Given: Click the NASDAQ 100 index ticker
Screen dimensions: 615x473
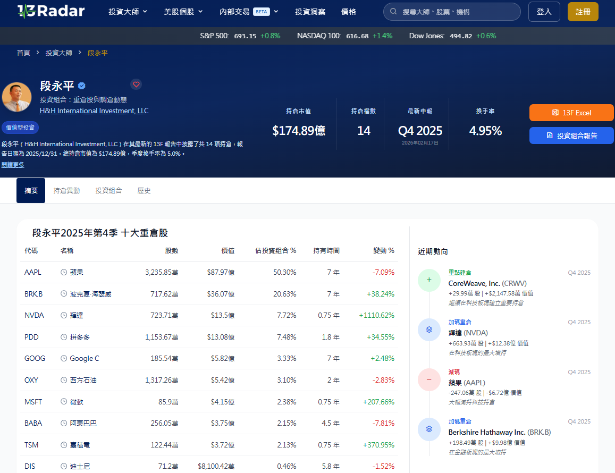Looking at the screenshot, I should coord(345,36).
